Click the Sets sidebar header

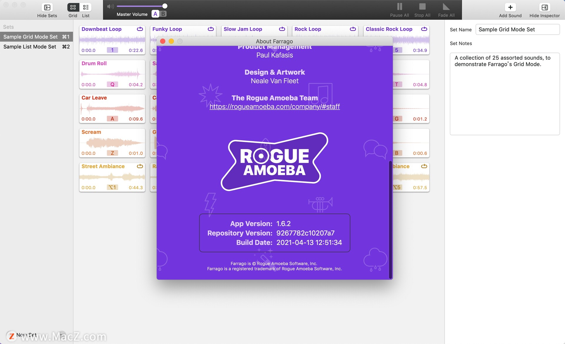[9, 27]
